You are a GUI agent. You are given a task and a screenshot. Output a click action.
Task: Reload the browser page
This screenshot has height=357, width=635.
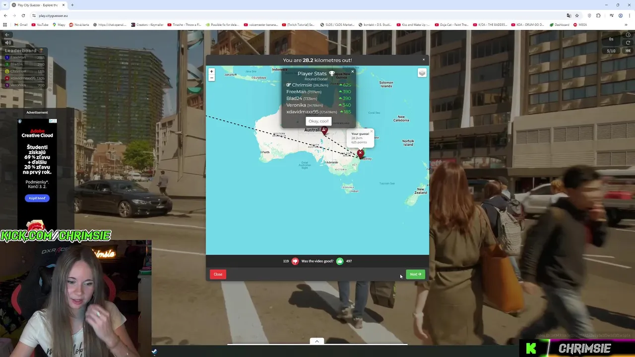[x=24, y=15]
